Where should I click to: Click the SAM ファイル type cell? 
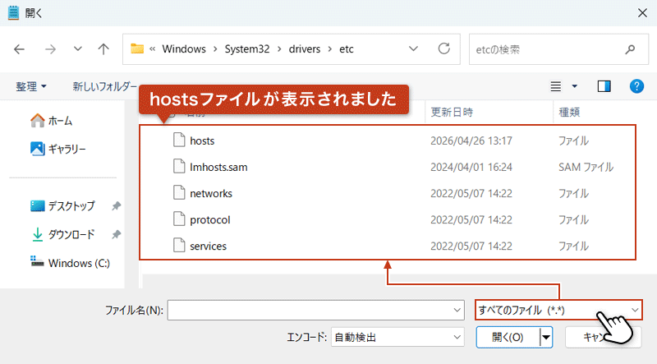pyautogui.click(x=586, y=167)
